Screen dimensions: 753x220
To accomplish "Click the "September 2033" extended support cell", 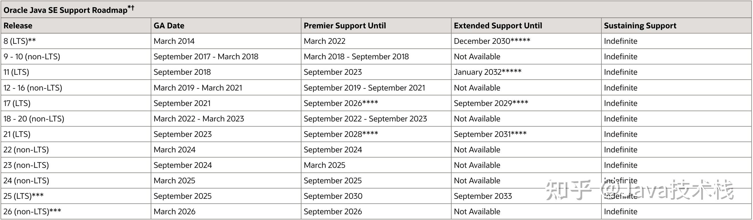I will click(483, 196).
